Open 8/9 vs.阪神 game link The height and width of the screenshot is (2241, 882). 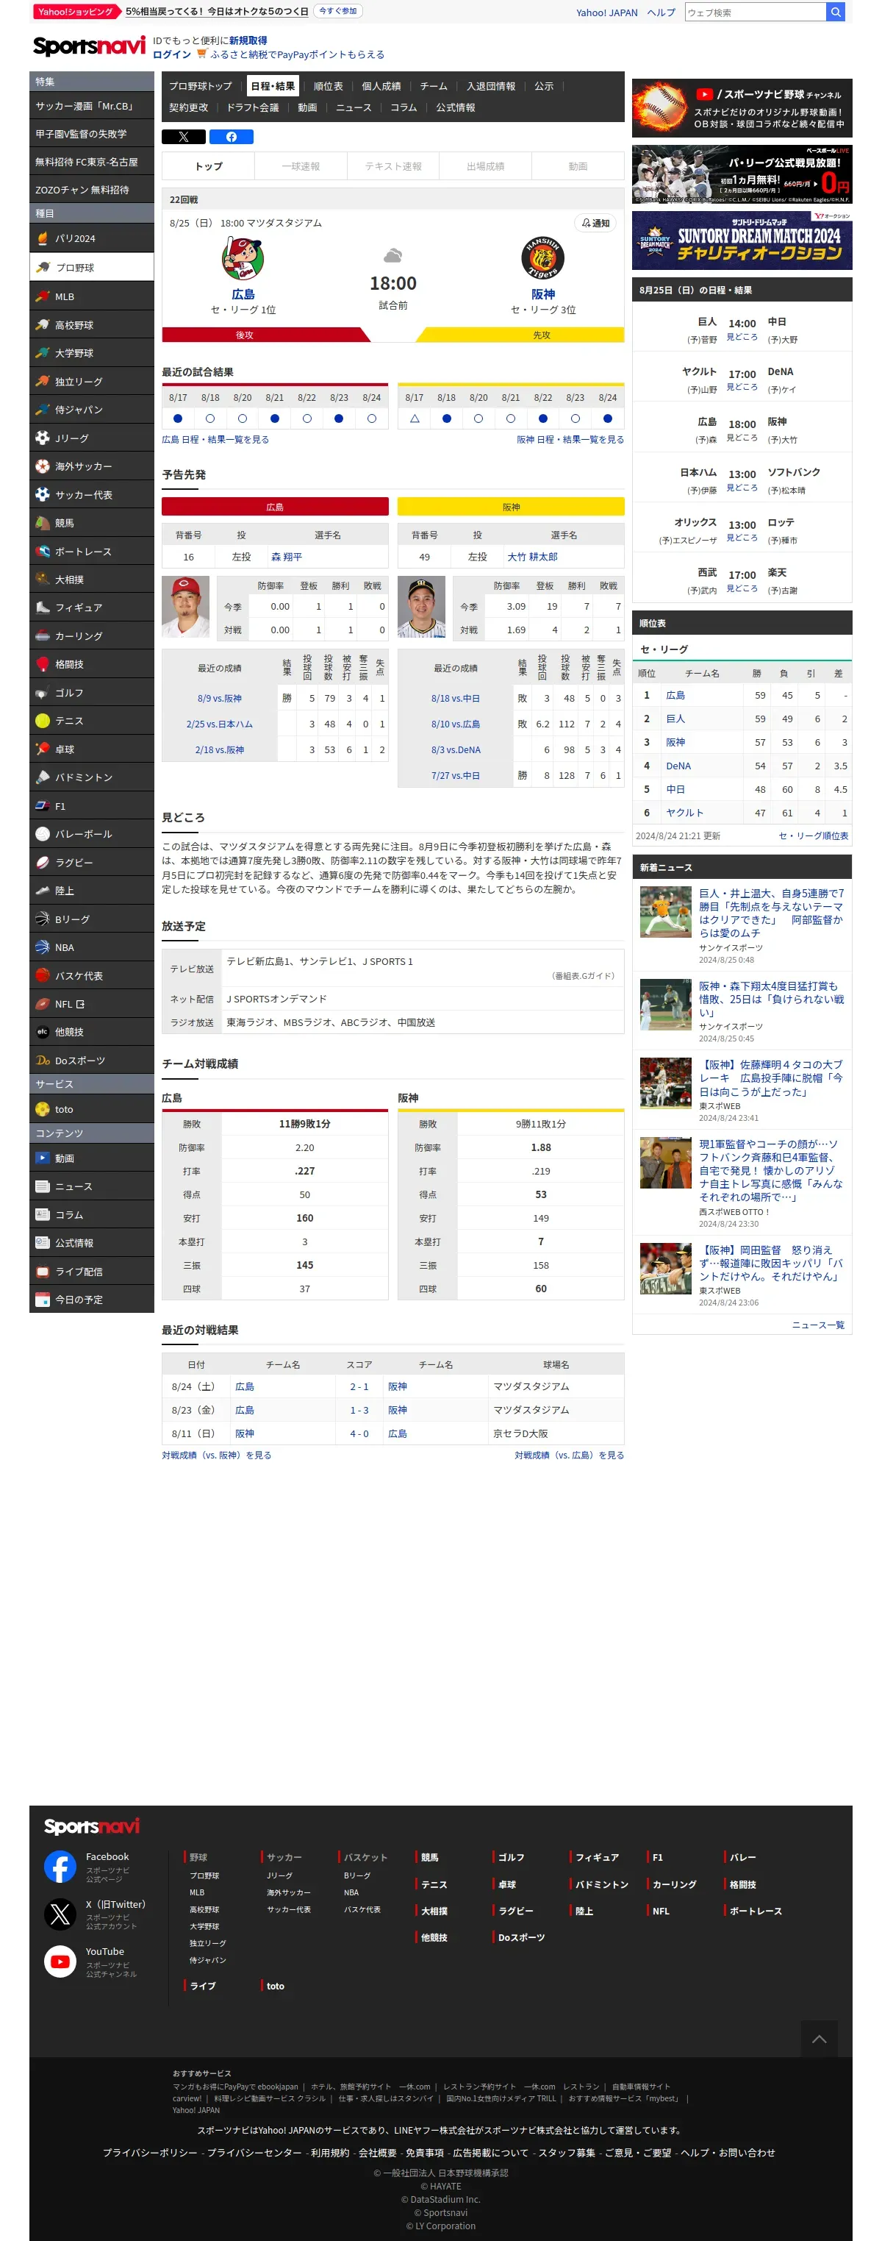click(220, 699)
